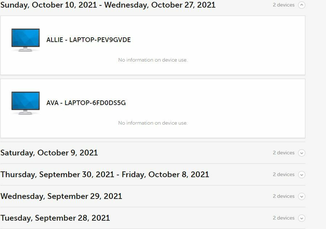
Task: Click the no-information text under ALLIE's device
Action: pyautogui.click(x=153, y=60)
